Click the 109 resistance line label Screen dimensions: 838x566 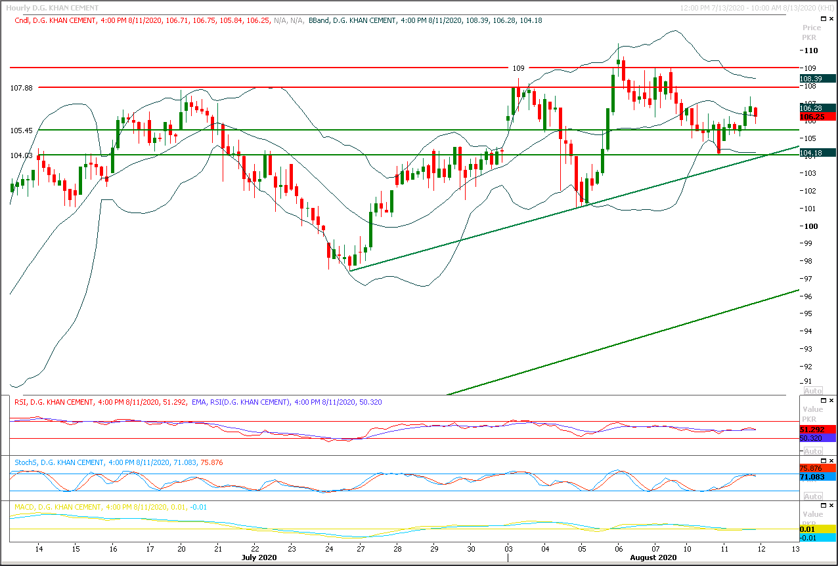[519, 68]
